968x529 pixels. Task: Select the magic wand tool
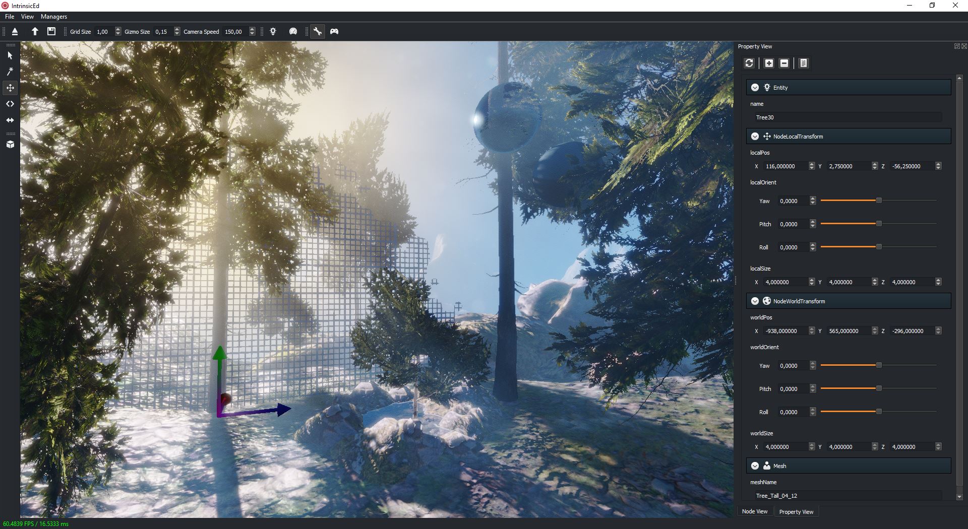(10, 72)
